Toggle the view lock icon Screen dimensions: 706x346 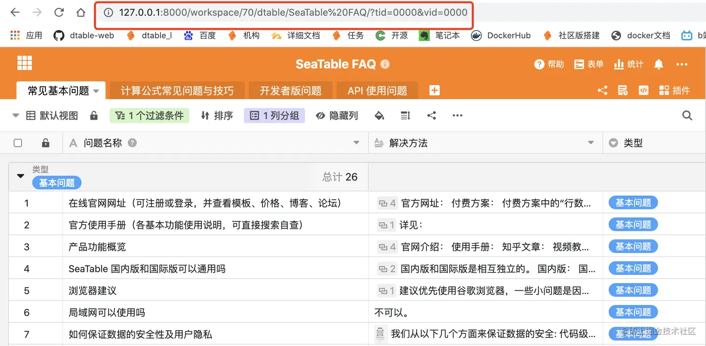click(x=94, y=115)
